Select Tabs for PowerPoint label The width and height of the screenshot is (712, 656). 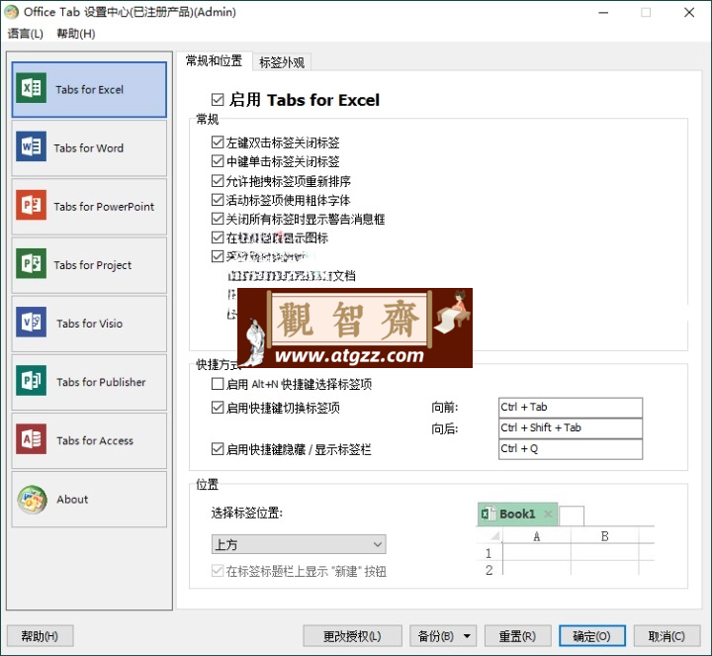pyautogui.click(x=104, y=207)
